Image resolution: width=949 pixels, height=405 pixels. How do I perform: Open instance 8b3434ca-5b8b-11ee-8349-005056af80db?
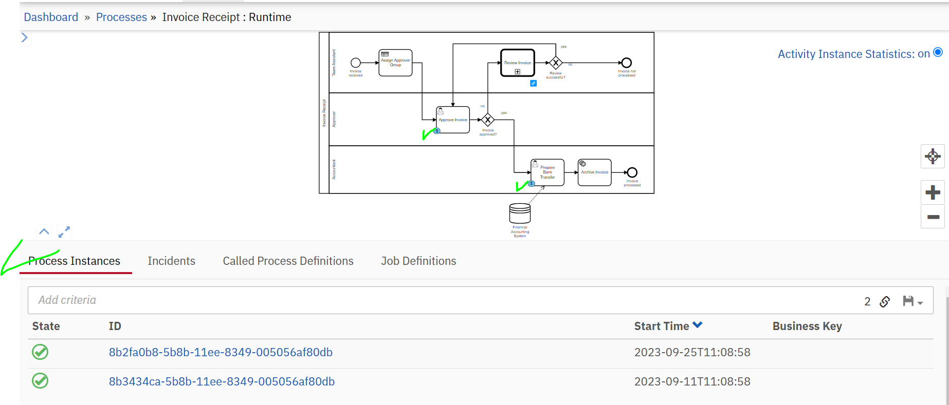(x=222, y=381)
